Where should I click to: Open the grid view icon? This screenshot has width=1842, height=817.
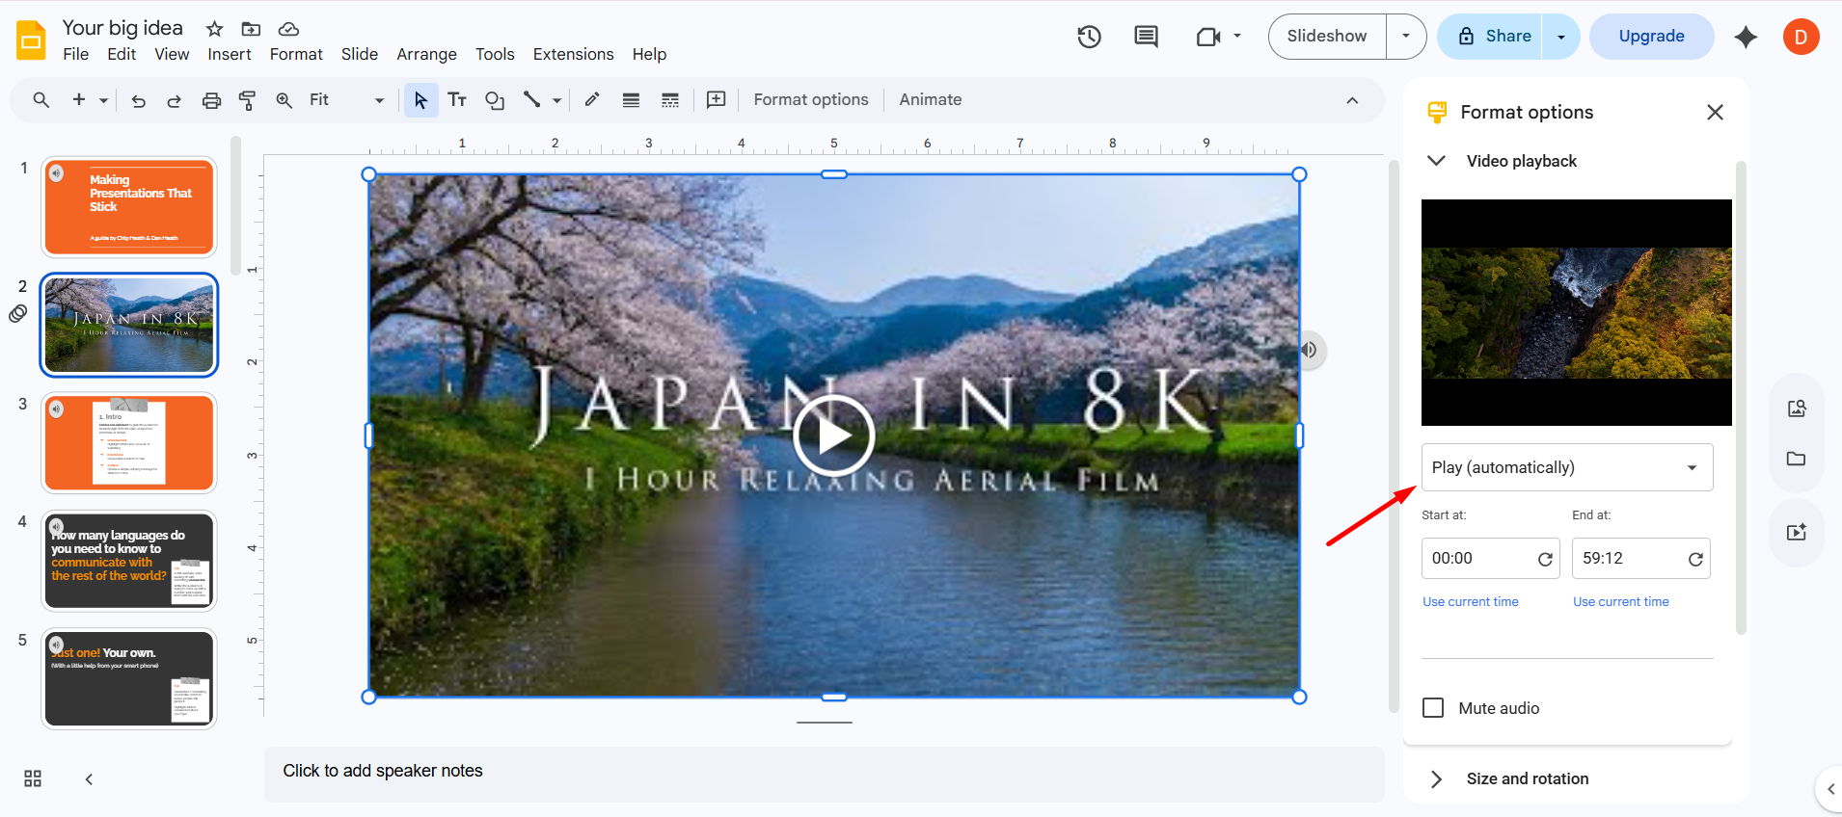tap(33, 778)
